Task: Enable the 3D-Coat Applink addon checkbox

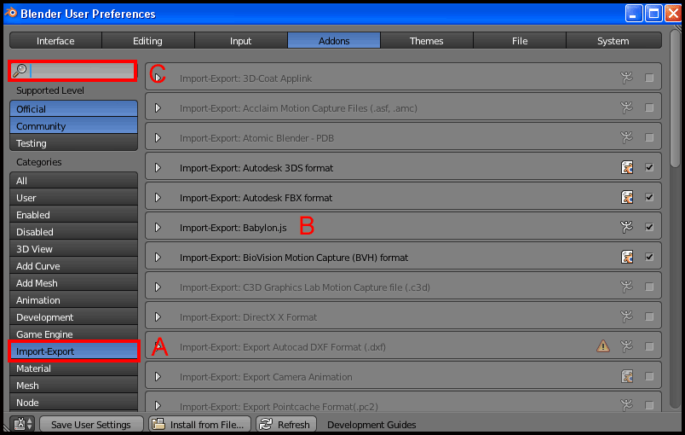Action: (649, 78)
